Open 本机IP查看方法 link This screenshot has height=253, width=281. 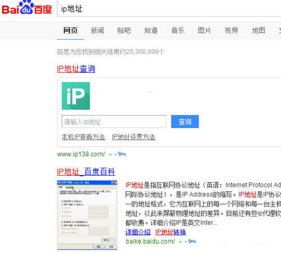[83, 137]
